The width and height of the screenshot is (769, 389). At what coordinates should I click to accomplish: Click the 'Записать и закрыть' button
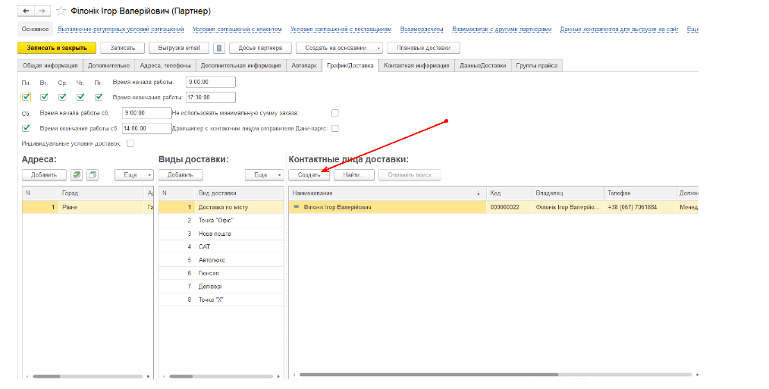pos(57,48)
